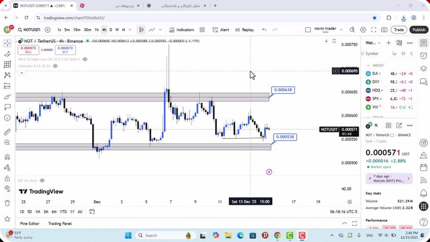Select the brush drawing tool
Viewport: 430px width, 242px height.
(x=7, y=97)
